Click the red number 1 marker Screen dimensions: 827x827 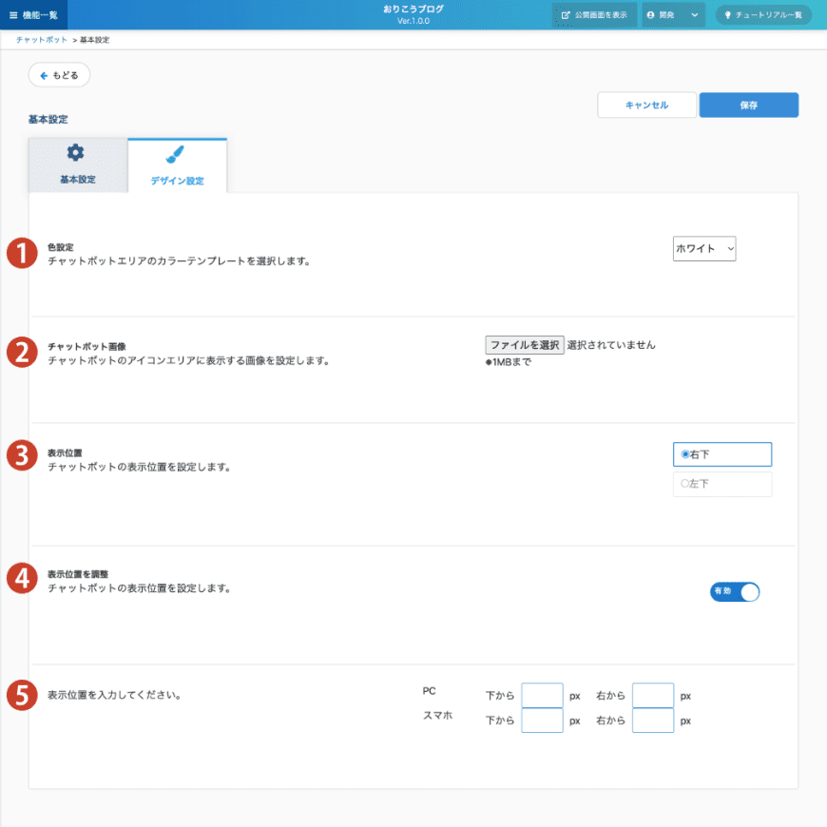pyautogui.click(x=21, y=254)
